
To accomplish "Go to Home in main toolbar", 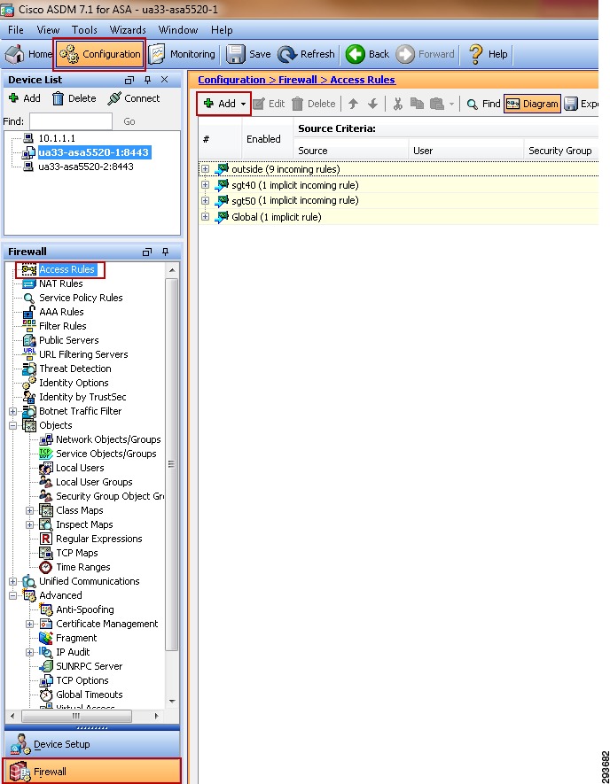I will (28, 54).
